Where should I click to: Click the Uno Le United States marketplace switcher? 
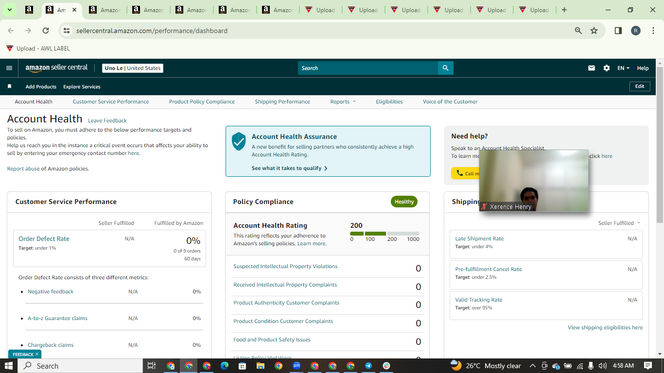point(133,68)
